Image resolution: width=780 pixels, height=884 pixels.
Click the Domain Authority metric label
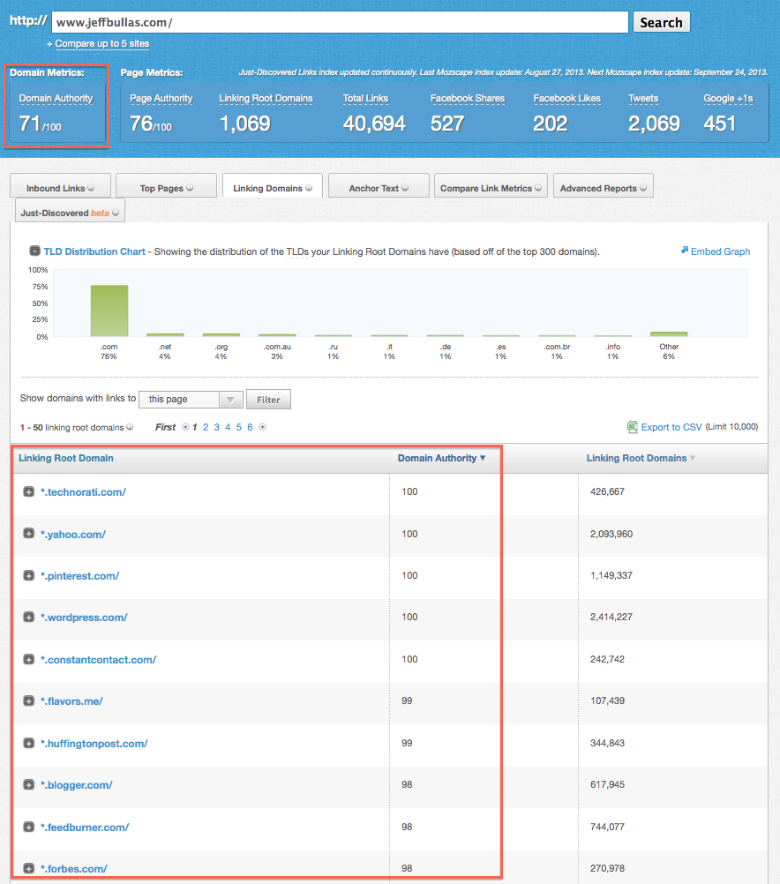point(56,98)
